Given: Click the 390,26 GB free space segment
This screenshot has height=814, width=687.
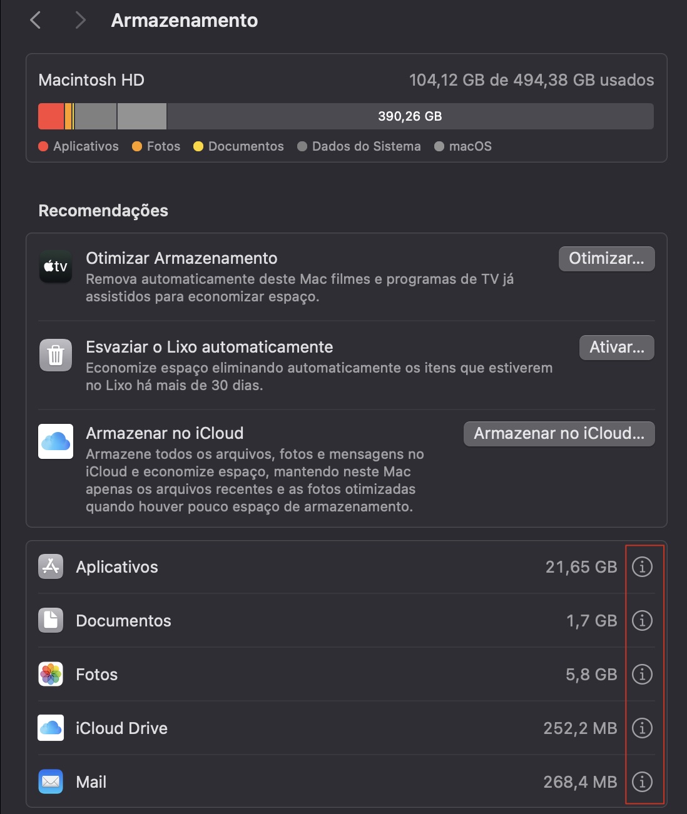Looking at the screenshot, I should click(409, 116).
